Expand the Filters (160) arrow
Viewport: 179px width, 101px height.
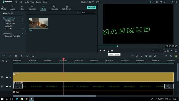tap(23, 21)
